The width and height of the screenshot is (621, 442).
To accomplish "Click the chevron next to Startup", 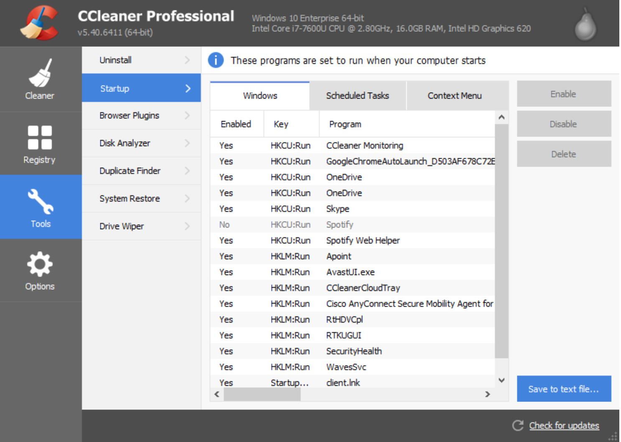I will click(x=188, y=88).
